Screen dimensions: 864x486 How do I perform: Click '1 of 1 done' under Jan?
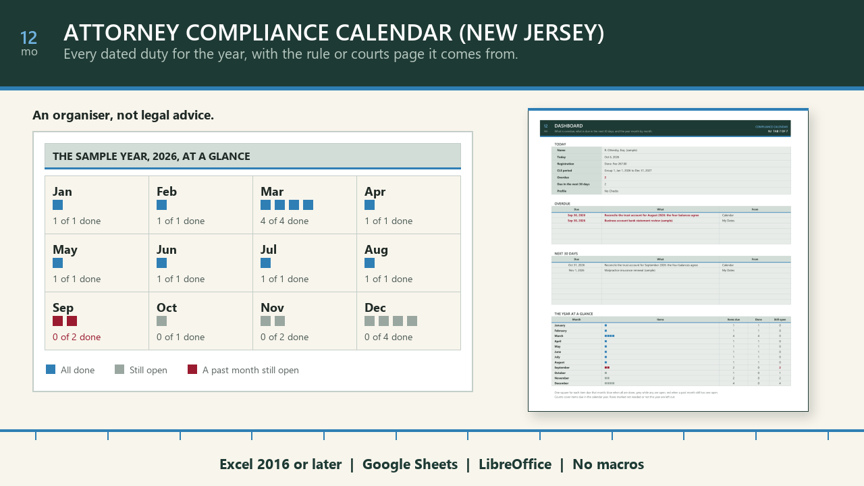tap(76, 221)
